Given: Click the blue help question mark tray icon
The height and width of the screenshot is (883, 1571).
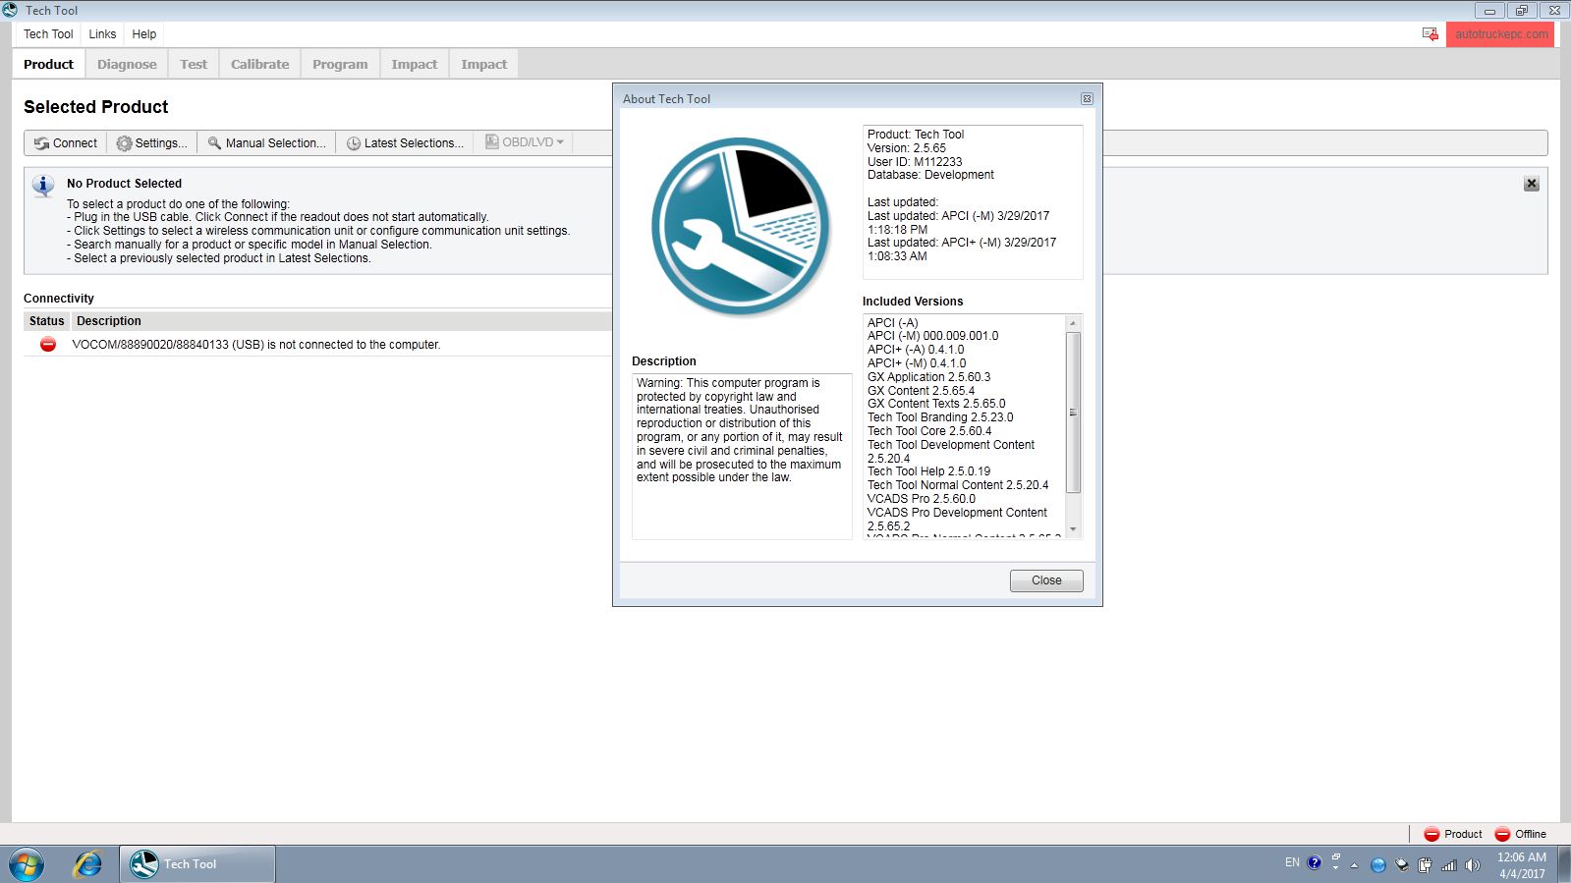Looking at the screenshot, I should click(x=1315, y=863).
